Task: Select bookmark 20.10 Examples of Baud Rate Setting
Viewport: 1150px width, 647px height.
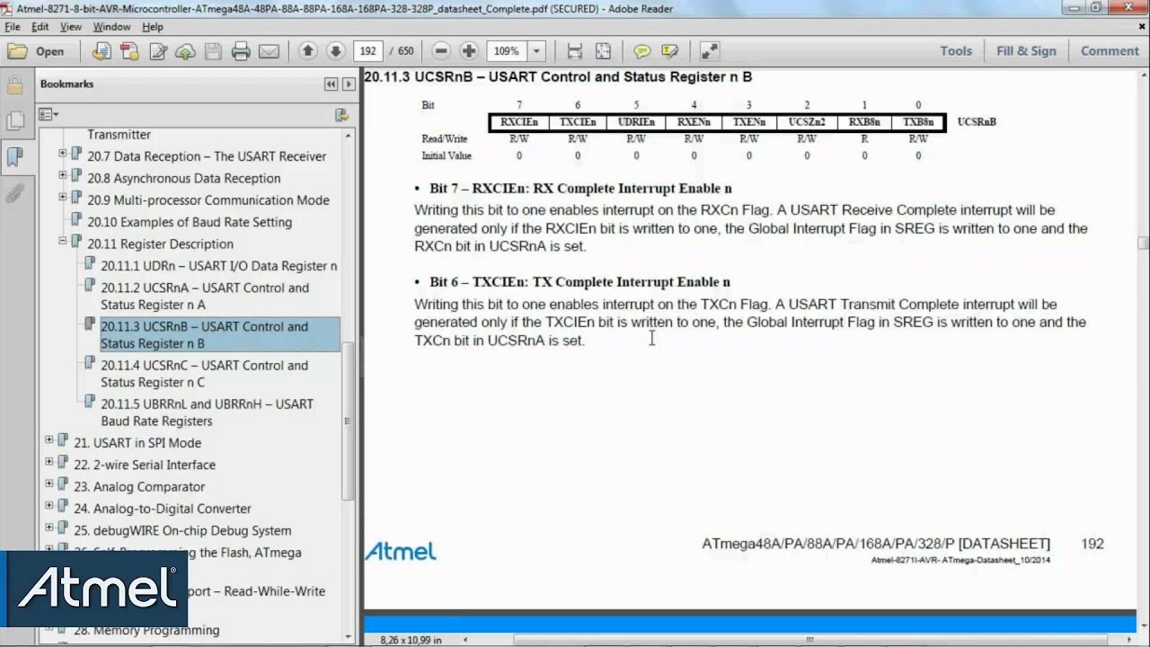Action: [190, 222]
